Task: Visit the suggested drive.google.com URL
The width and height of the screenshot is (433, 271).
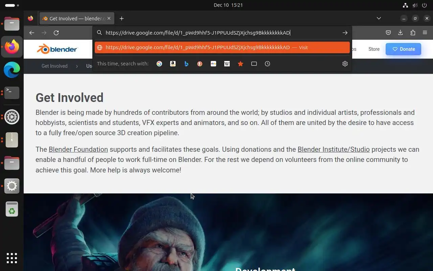Action: coord(222,47)
